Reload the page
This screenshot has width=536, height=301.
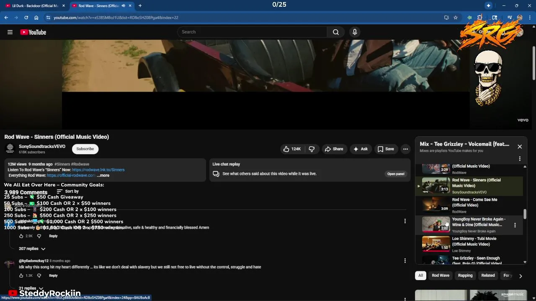point(26,18)
